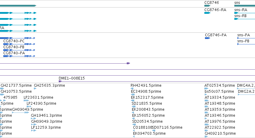
Task: Click the EK156052.5prime EST label
Action: (149, 115)
